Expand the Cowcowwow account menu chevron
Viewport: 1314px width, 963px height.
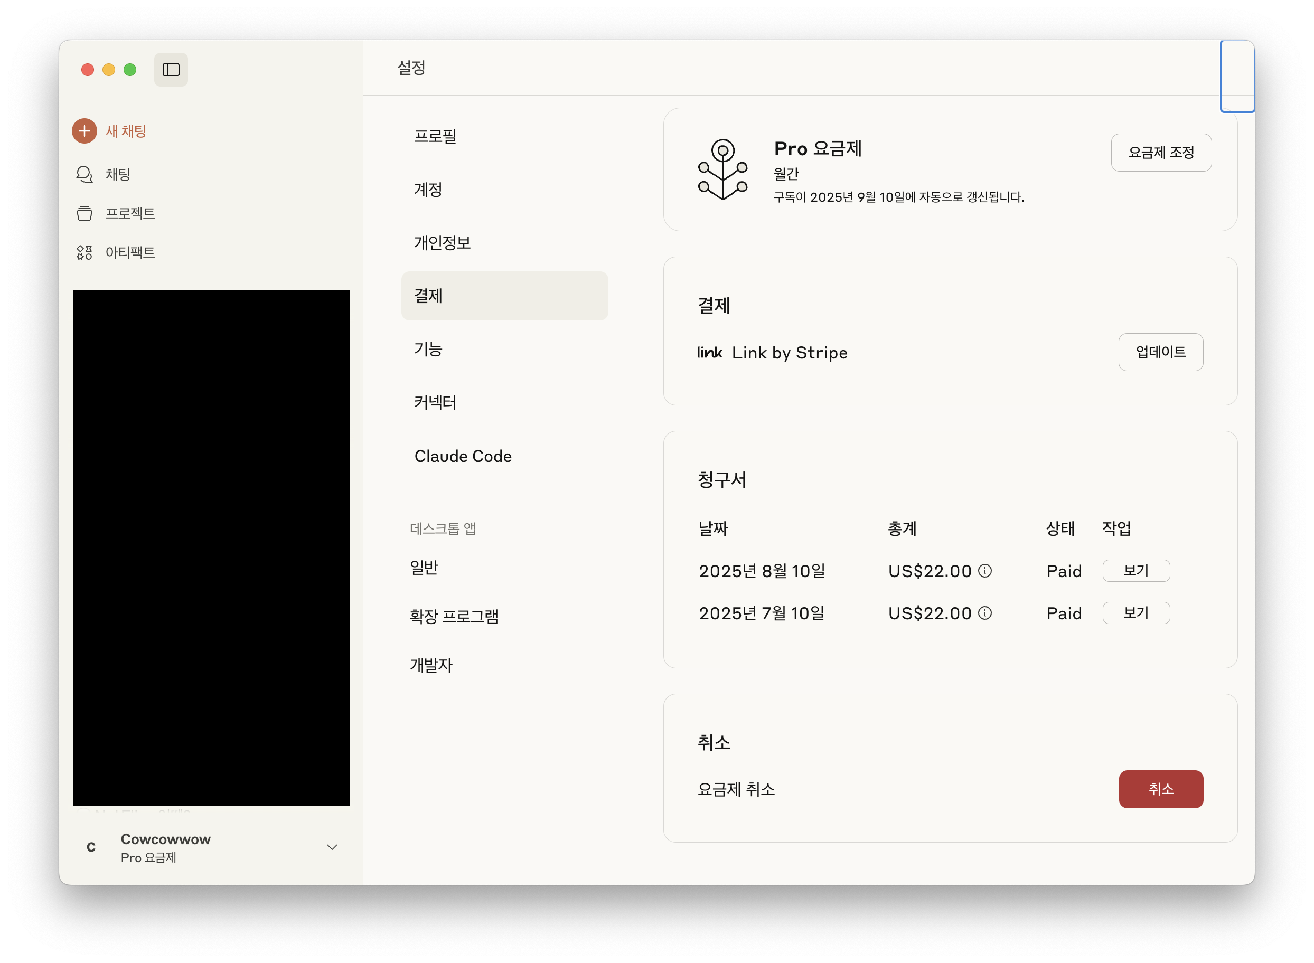point(332,847)
